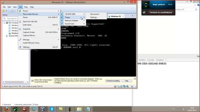This screenshot has width=200, height=112.
Task: Click the message log icon at status bar end
Action: click(132, 86)
